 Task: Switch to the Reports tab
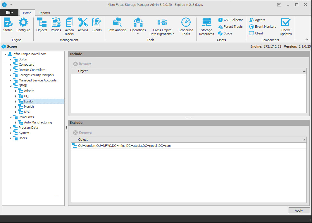tap(44, 13)
